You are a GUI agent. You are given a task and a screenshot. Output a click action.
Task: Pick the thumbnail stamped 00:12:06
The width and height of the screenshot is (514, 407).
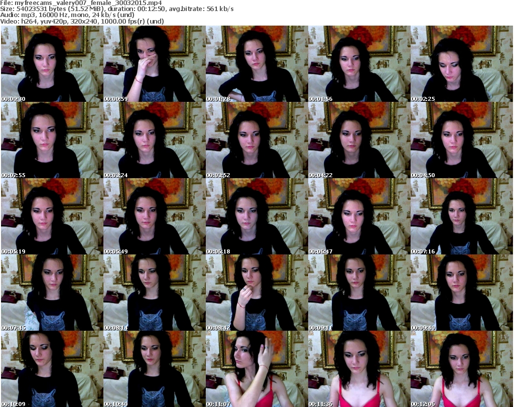click(x=462, y=369)
